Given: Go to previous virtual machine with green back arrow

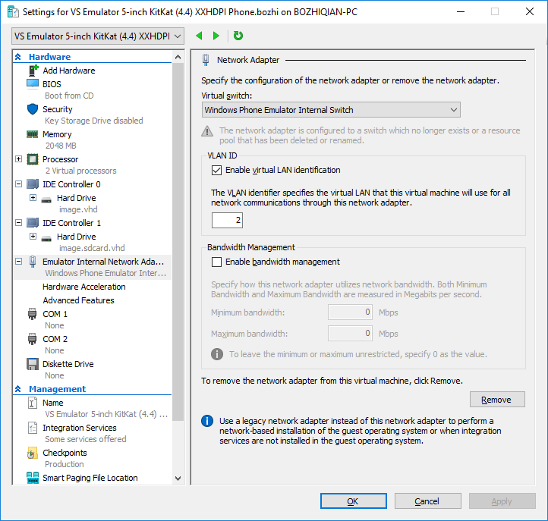Looking at the screenshot, I should 199,36.
